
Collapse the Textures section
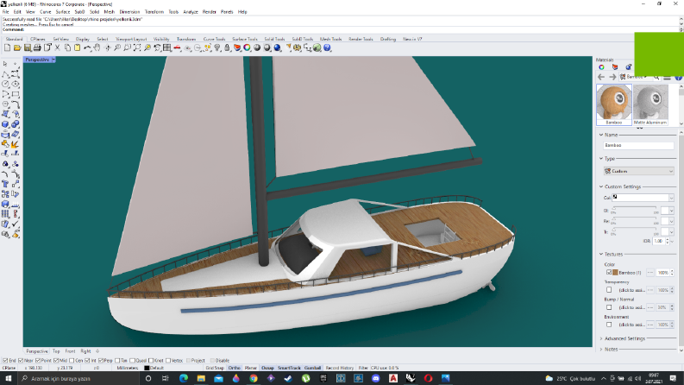click(601, 254)
